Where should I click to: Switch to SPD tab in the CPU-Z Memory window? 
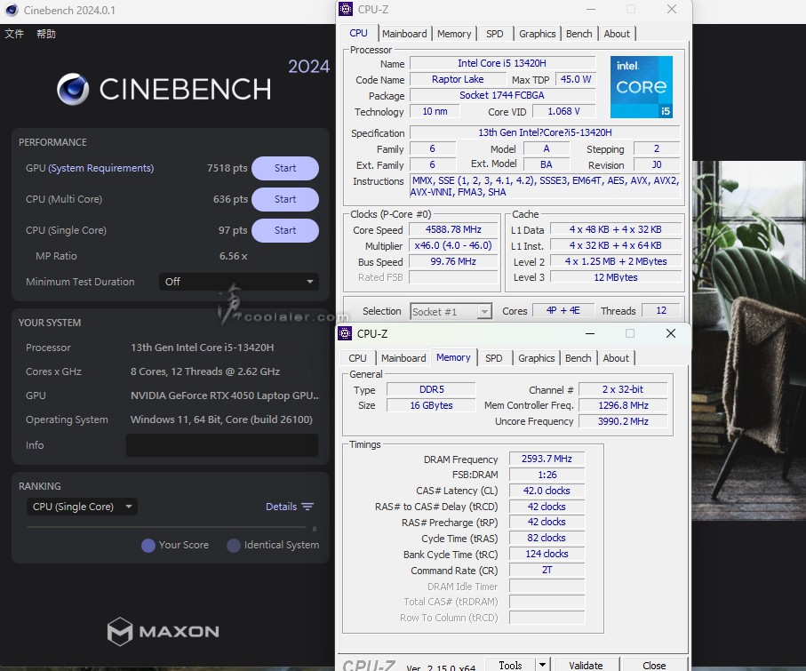(494, 358)
